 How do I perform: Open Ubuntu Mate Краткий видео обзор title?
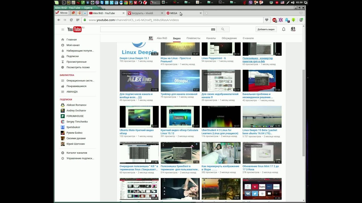[137, 132]
